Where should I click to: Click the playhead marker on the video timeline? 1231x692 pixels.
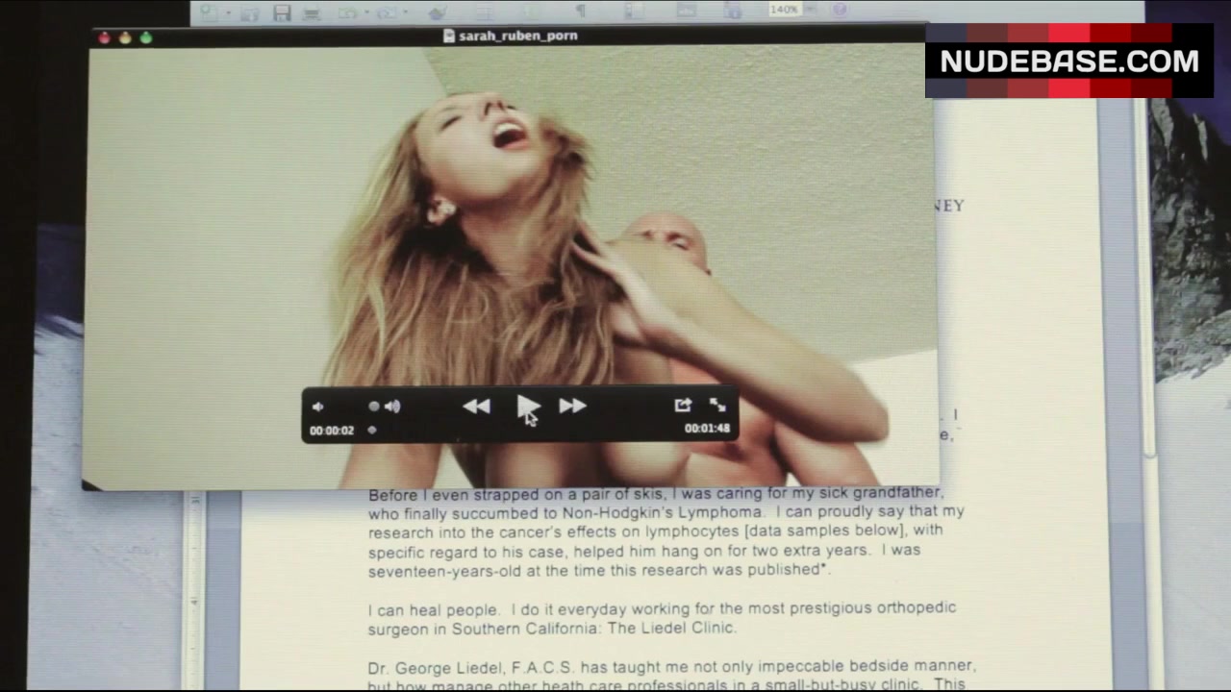tap(372, 431)
